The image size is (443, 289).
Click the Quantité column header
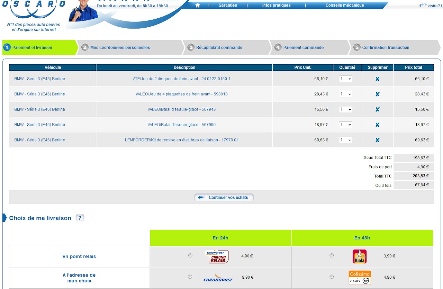point(347,67)
